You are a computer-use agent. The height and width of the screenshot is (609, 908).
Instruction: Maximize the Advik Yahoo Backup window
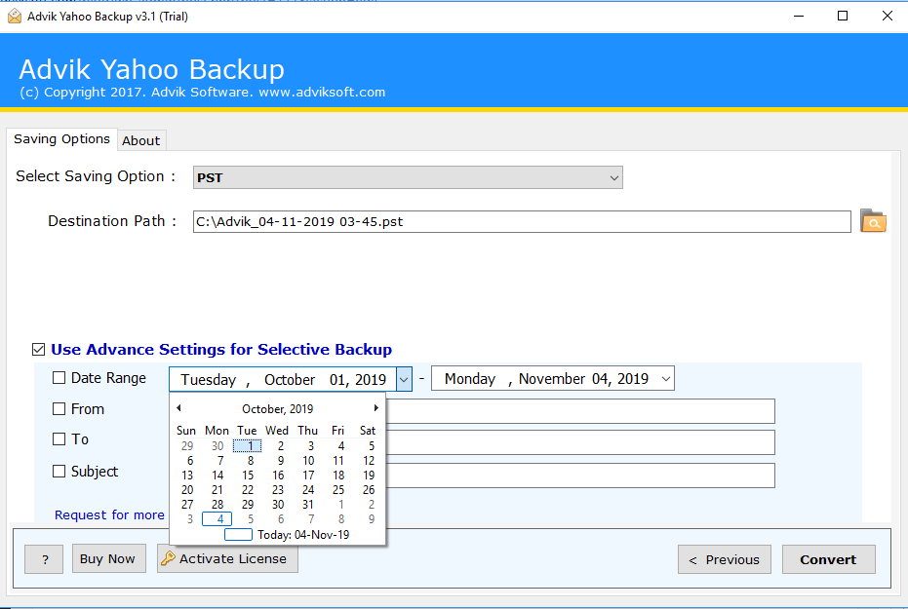click(x=843, y=17)
